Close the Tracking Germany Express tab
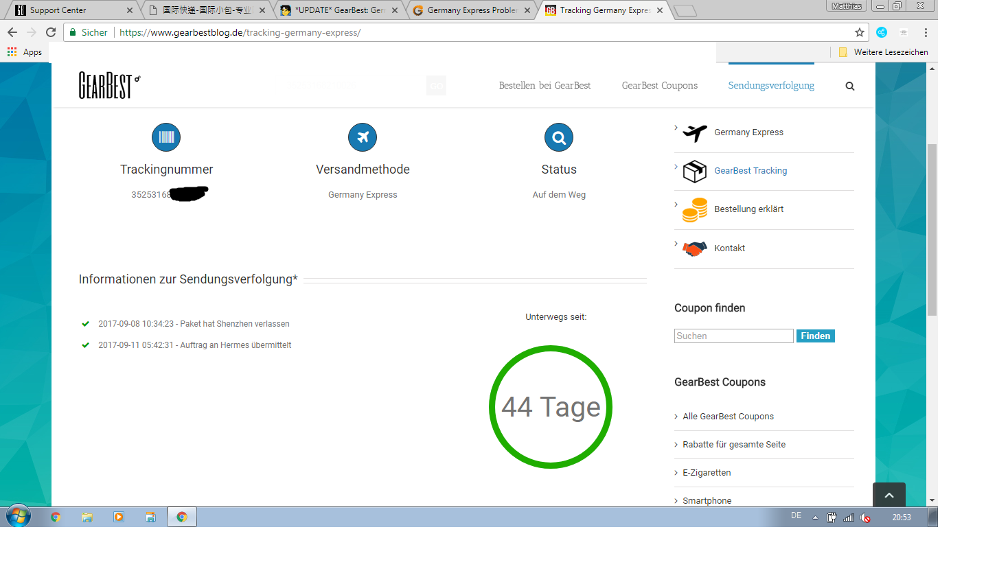The width and height of the screenshot is (997, 571). pos(661,10)
